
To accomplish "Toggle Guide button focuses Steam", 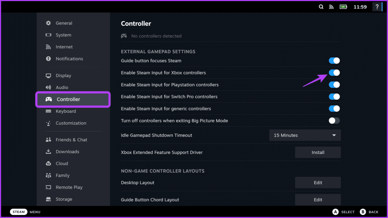I will click(x=334, y=61).
